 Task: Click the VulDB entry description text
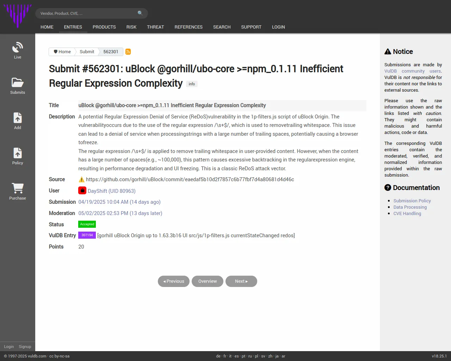[x=196, y=235]
